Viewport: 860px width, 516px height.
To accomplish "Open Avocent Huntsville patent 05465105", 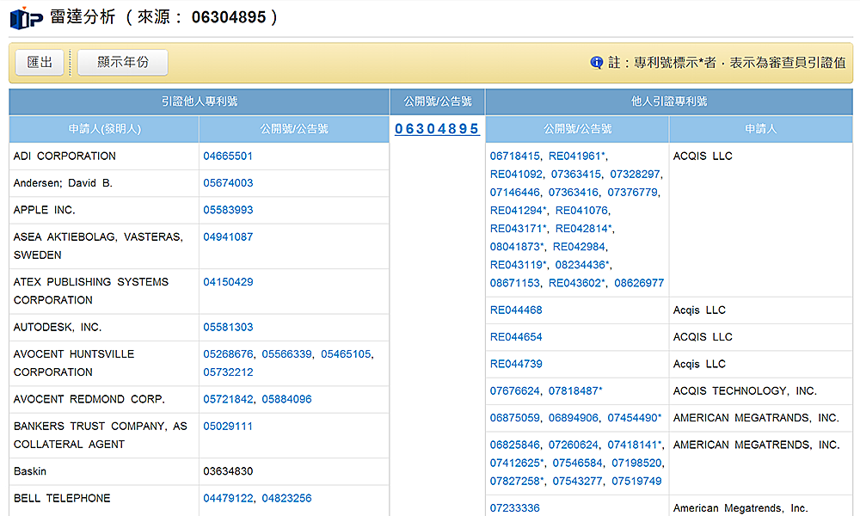I will coord(346,353).
